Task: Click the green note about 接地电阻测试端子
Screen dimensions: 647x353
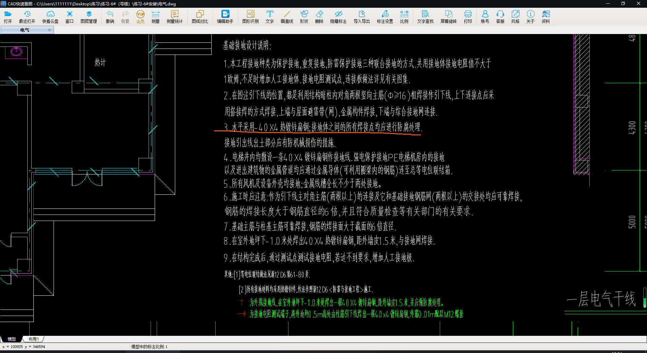Action: [356, 314]
